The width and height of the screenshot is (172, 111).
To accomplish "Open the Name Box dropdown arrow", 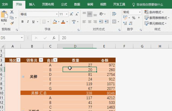I will [x=22, y=38].
